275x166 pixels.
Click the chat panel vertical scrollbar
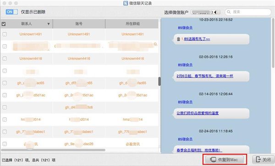click(x=273, y=43)
